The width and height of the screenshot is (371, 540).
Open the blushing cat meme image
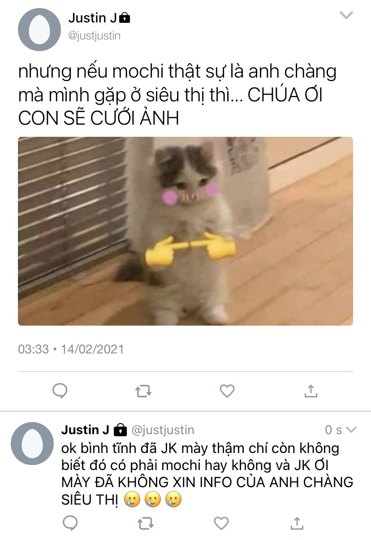tap(185, 231)
